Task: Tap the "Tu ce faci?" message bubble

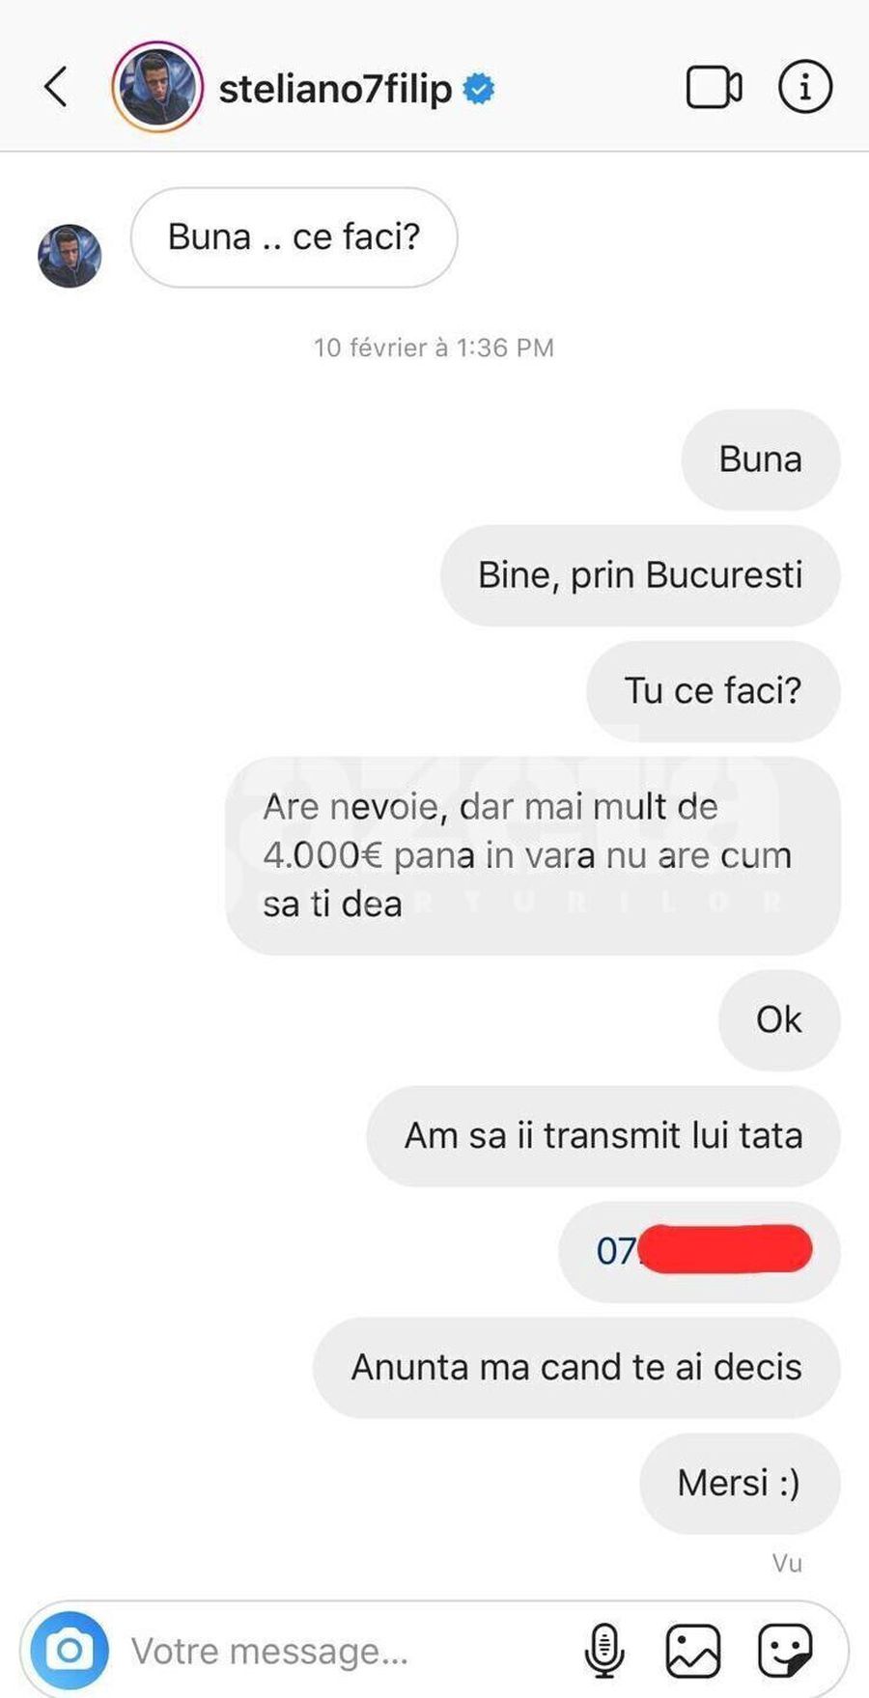Action: point(714,691)
